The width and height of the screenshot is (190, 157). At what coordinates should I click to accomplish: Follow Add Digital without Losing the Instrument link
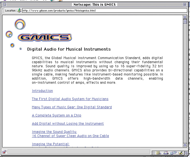68,124
